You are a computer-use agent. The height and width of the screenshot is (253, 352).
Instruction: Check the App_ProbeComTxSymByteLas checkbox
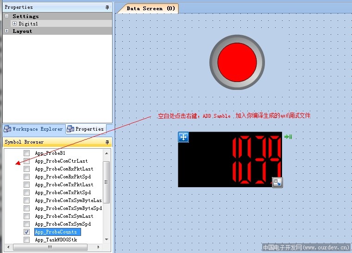coord(26,200)
